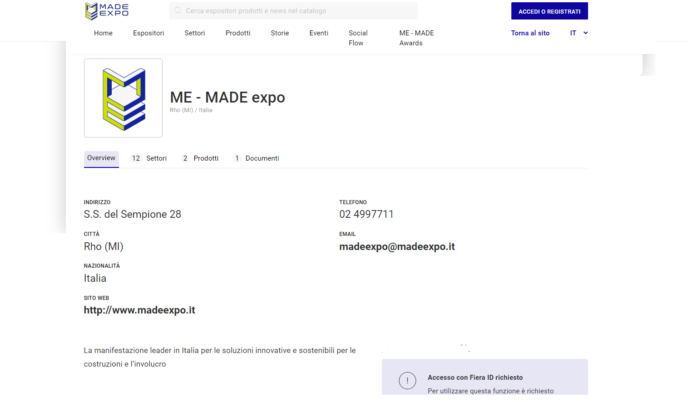Image resolution: width=688 pixels, height=402 pixels.
Task: Open the Eventi navigation item
Action: point(319,33)
